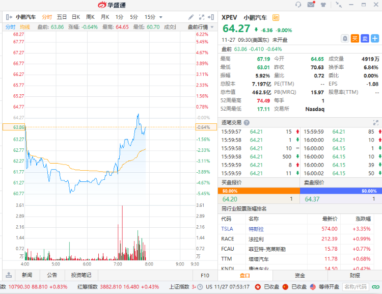Click the F10 button
This screenshot has height=294, width=382.
click(205, 275)
